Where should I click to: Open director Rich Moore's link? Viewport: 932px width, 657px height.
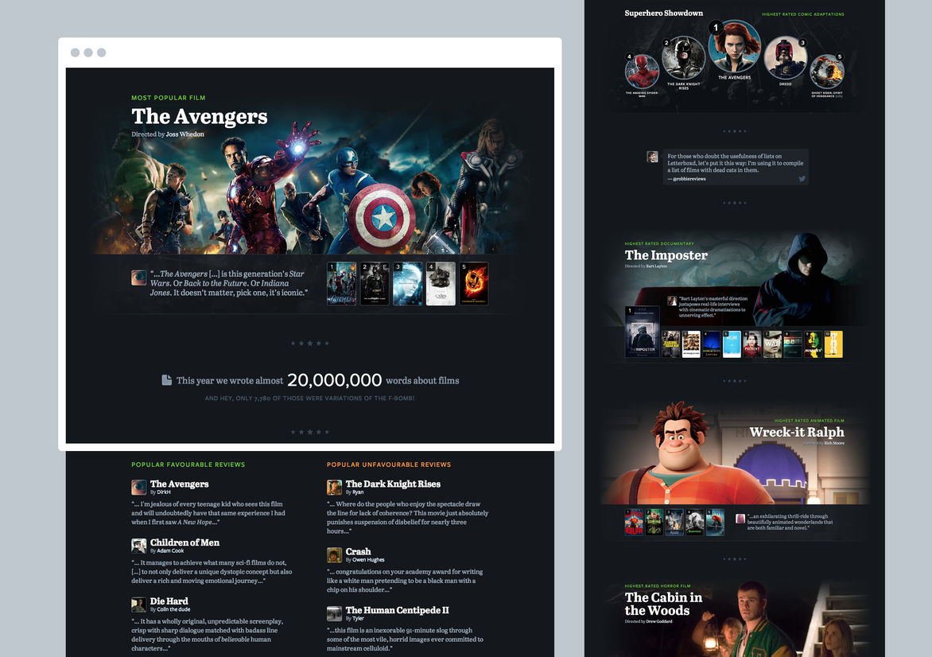click(x=834, y=443)
